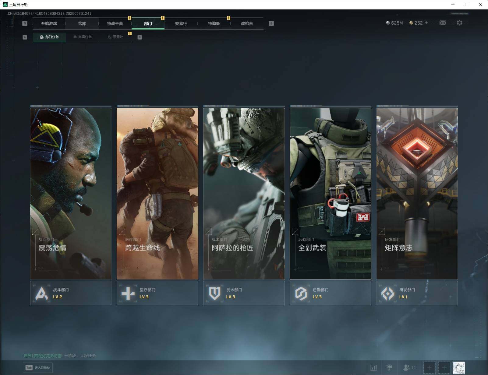Click the 625M currency balance

click(394, 23)
